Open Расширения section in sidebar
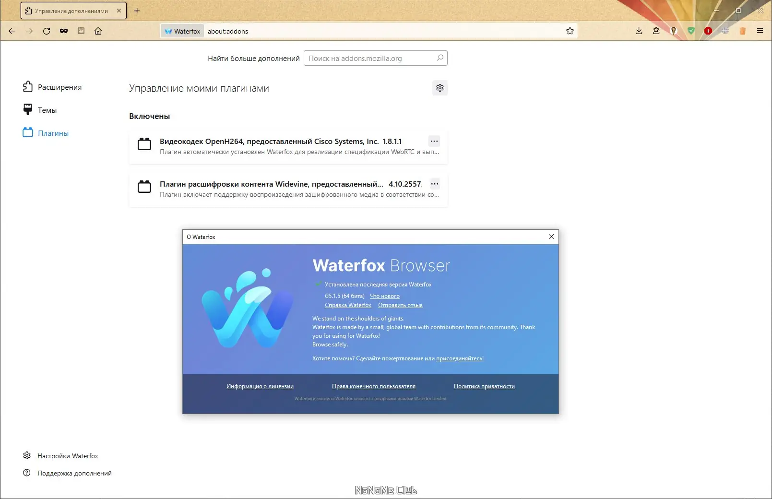The width and height of the screenshot is (772, 499). 52,87
